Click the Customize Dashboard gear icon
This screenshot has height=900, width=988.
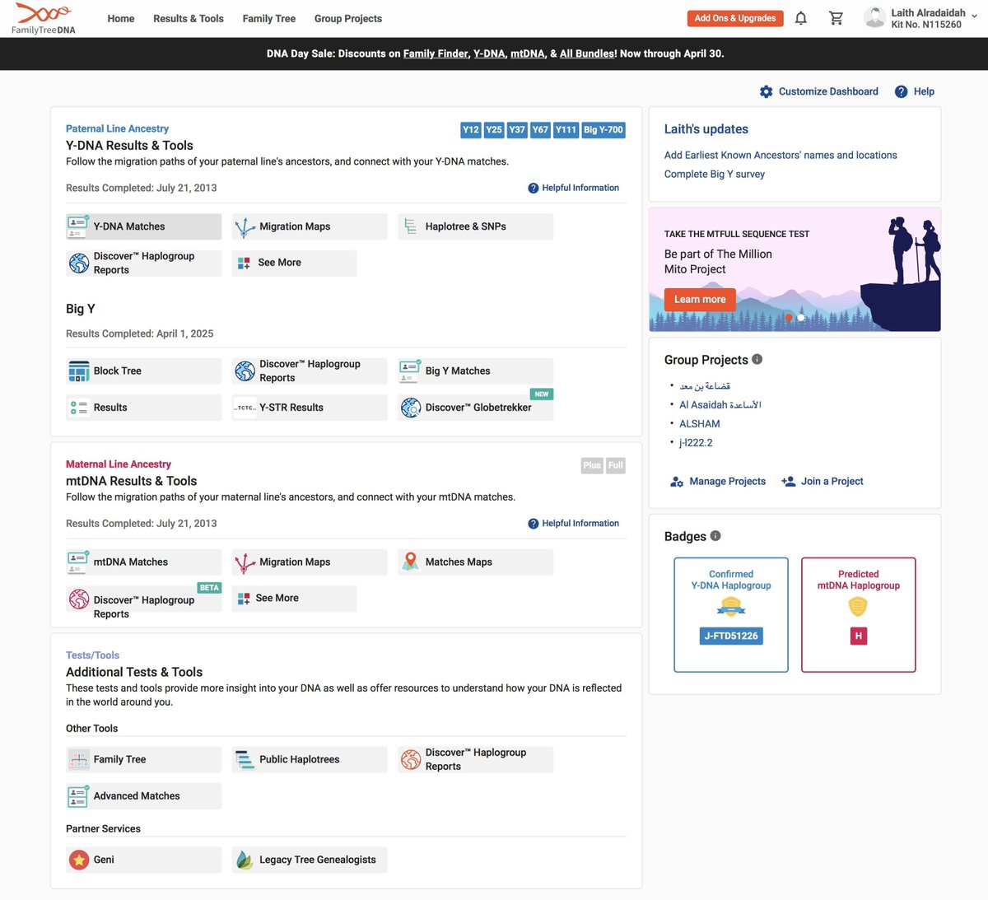766,91
